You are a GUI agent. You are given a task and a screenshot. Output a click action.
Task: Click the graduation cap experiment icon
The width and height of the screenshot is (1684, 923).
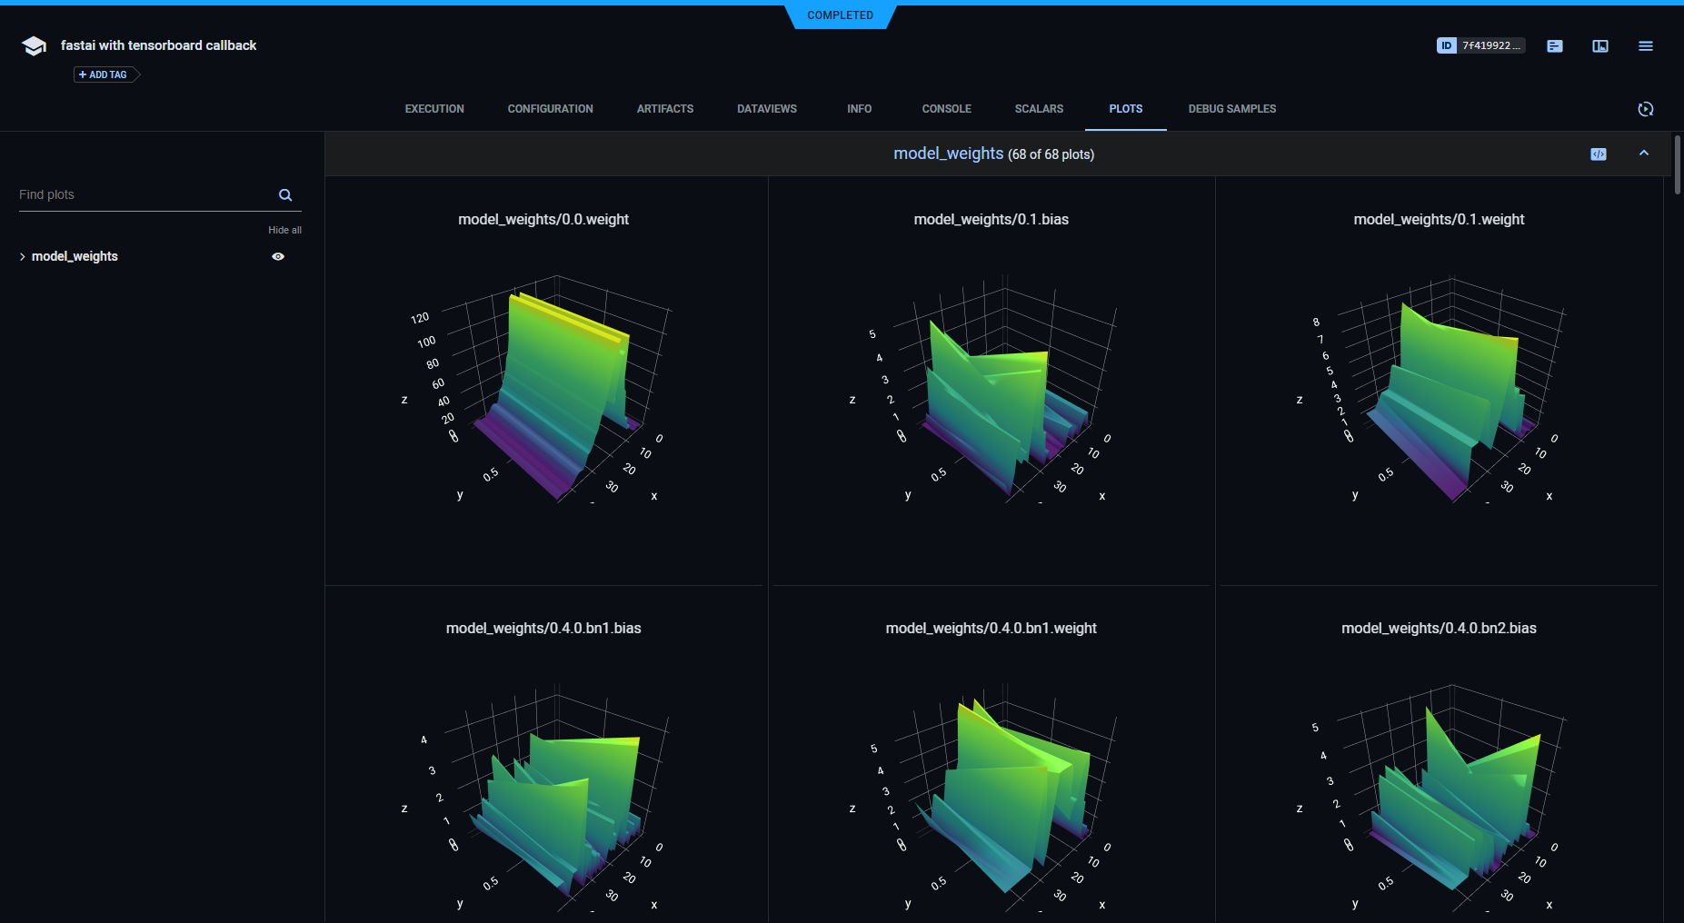click(x=34, y=46)
